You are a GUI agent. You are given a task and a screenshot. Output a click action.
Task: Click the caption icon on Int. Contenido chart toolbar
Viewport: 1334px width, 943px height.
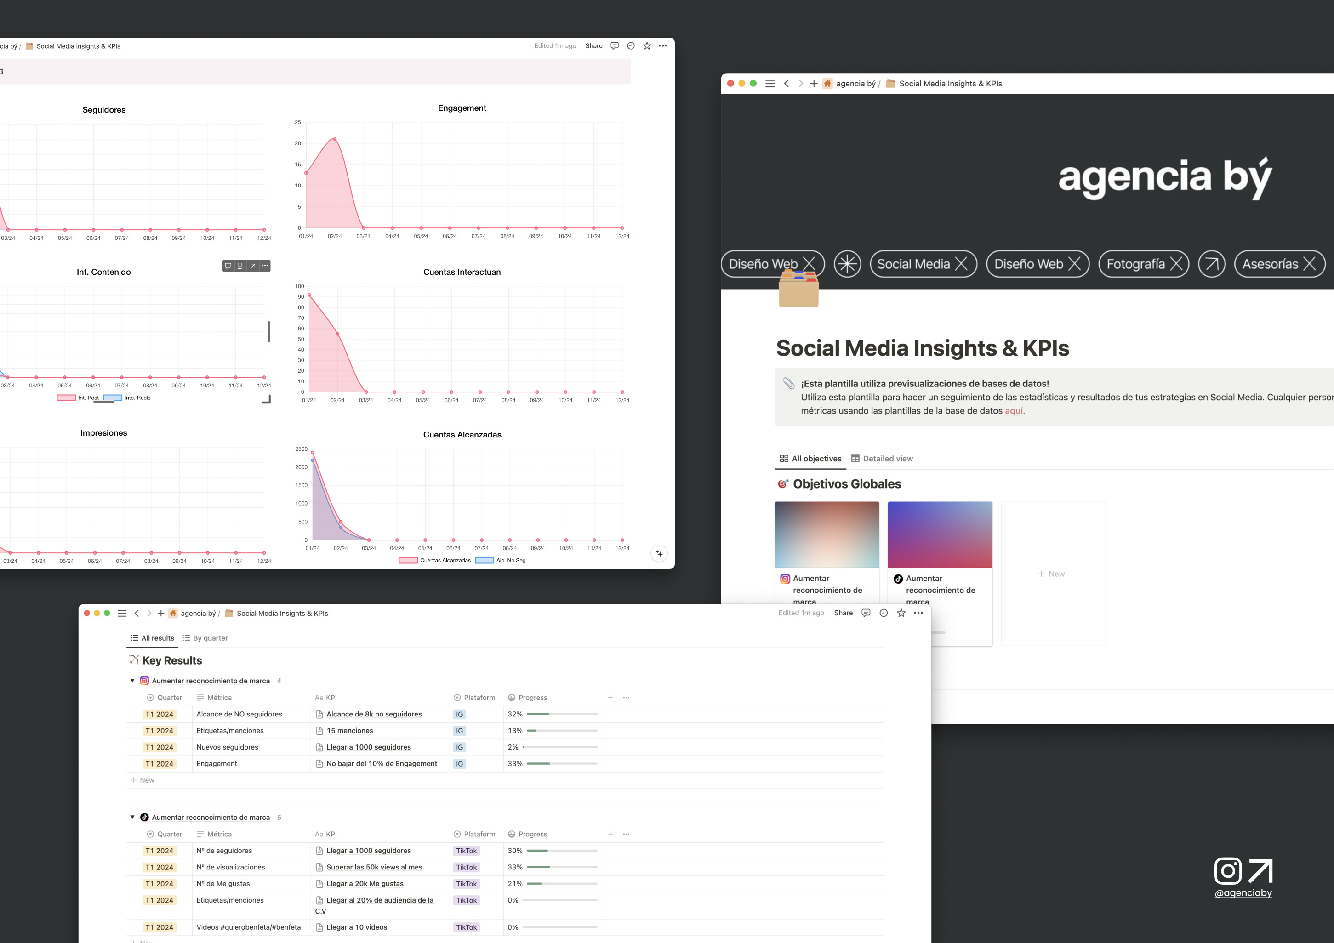240,266
